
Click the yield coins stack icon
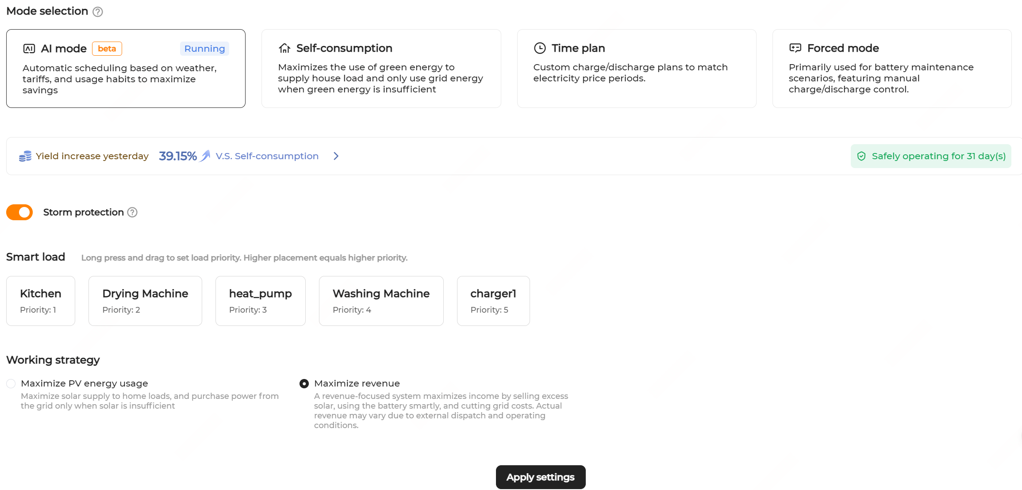tap(25, 156)
